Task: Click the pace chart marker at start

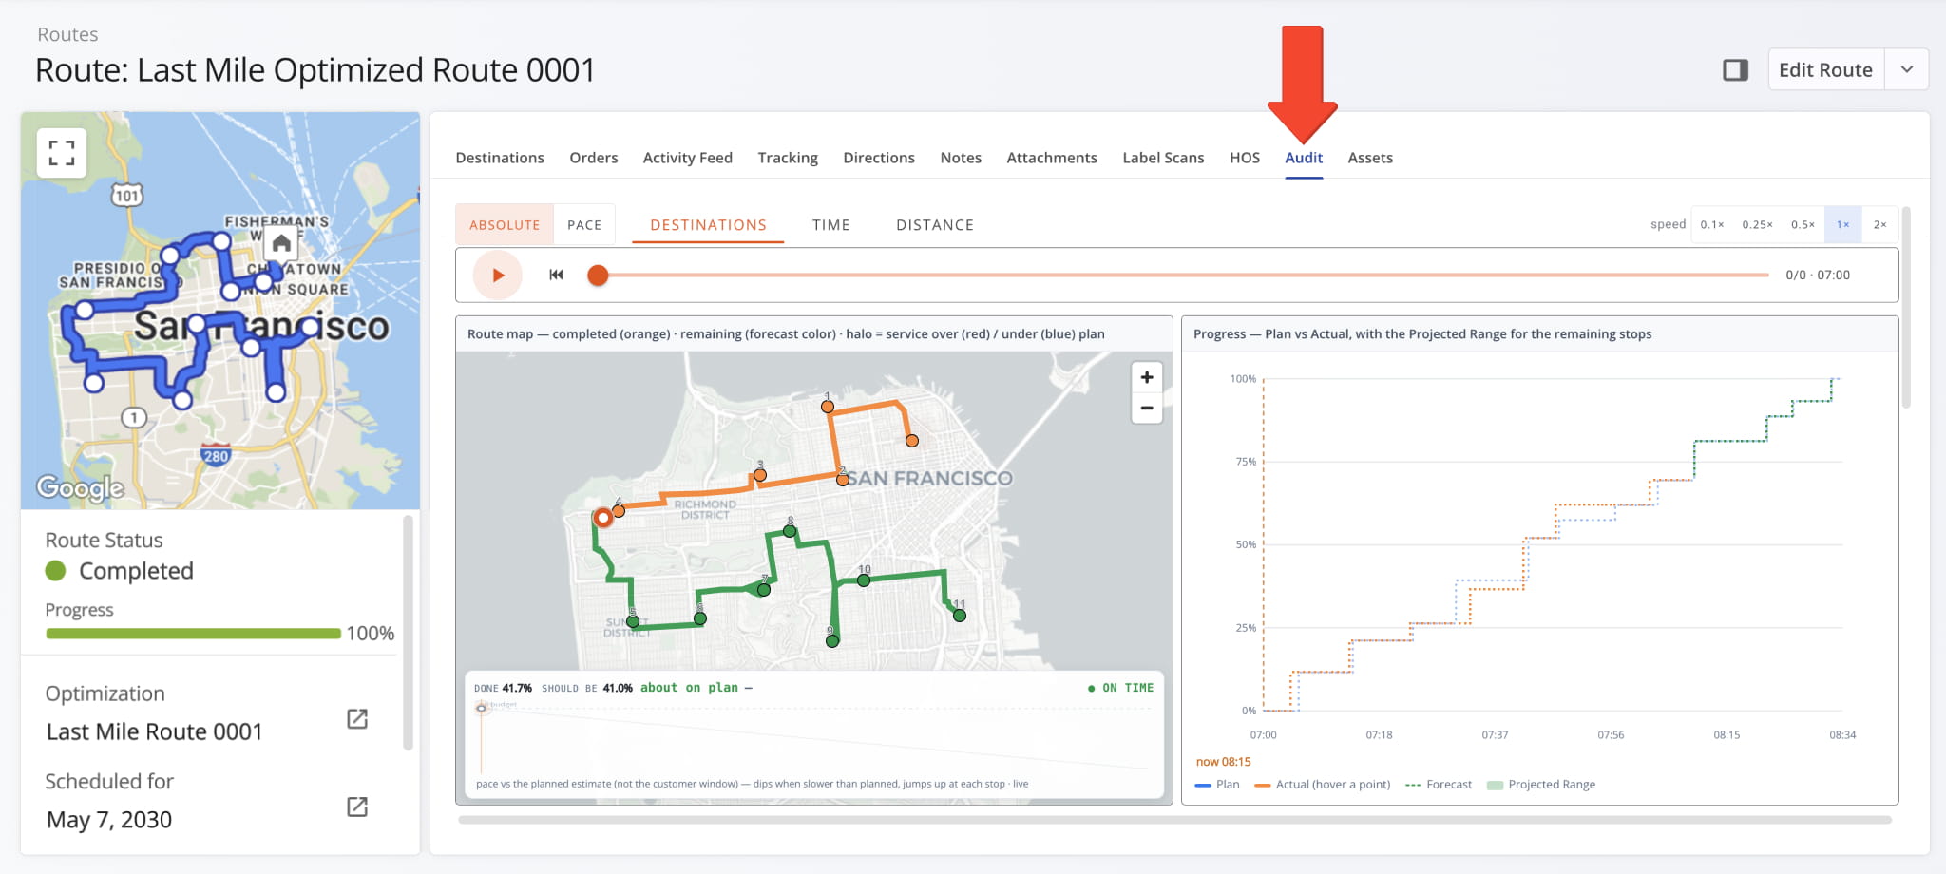Action: pyautogui.click(x=482, y=708)
